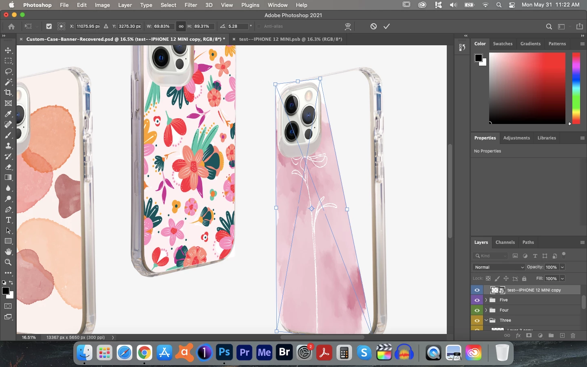This screenshot has height=367, width=587.
Task: Open the Layer menu
Action: pyautogui.click(x=125, y=5)
